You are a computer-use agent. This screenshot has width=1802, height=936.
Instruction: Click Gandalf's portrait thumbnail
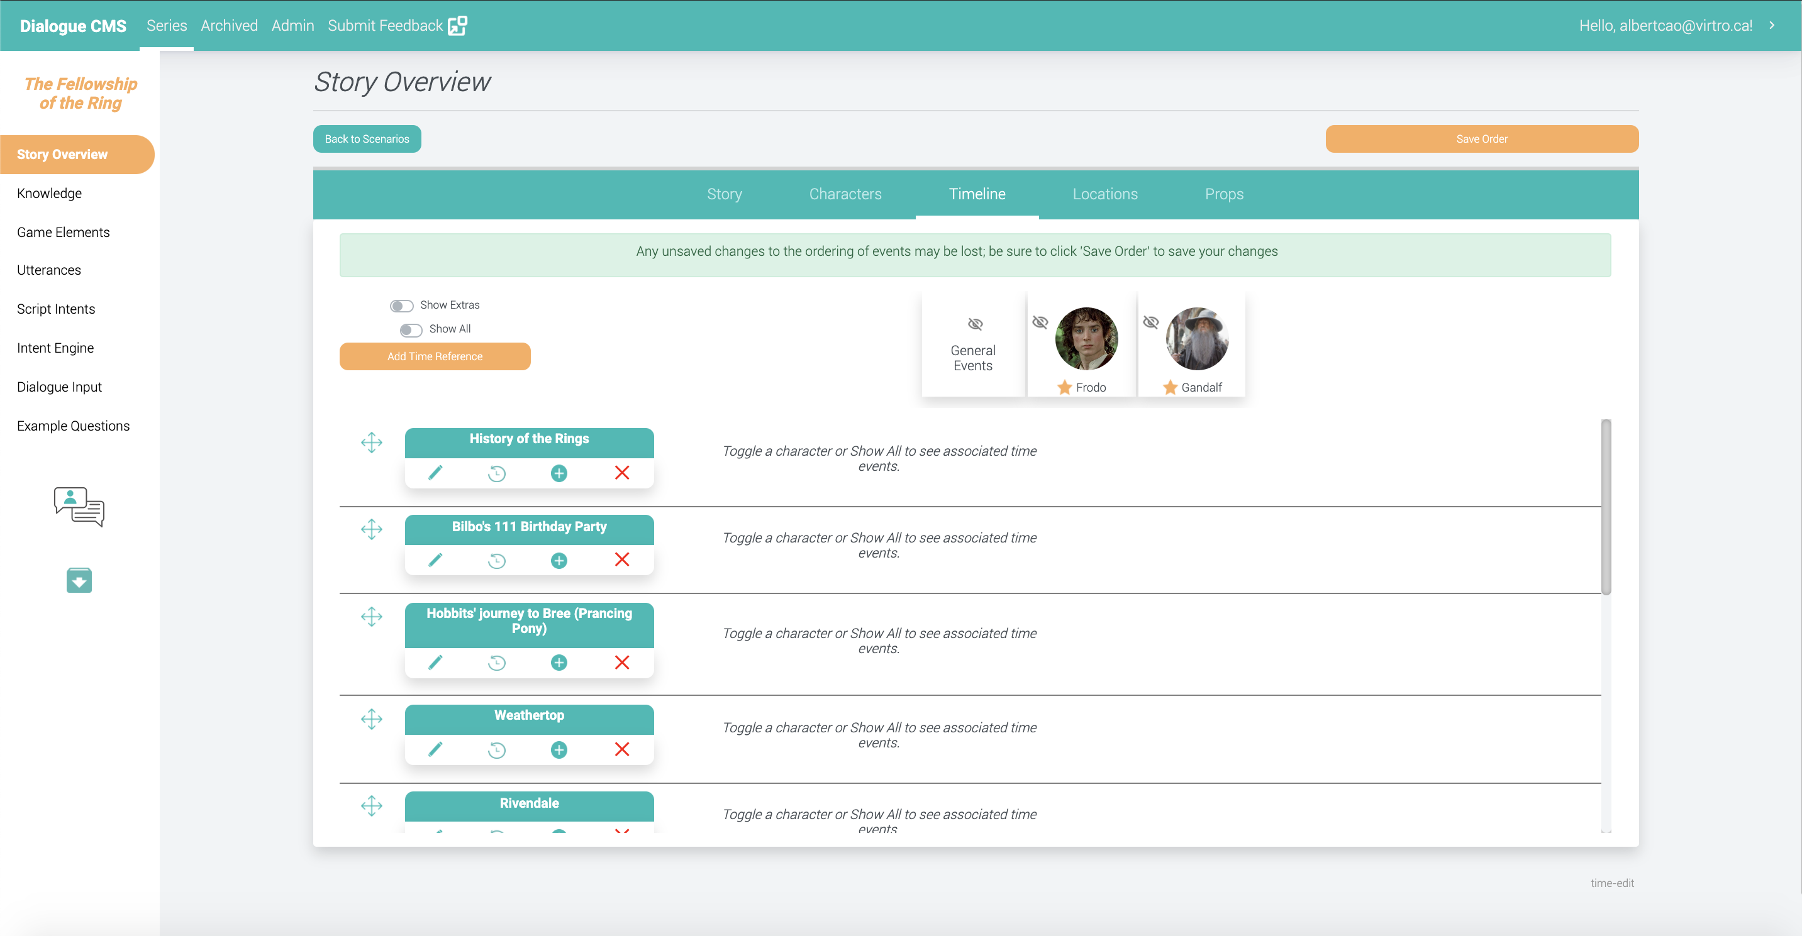tap(1196, 338)
